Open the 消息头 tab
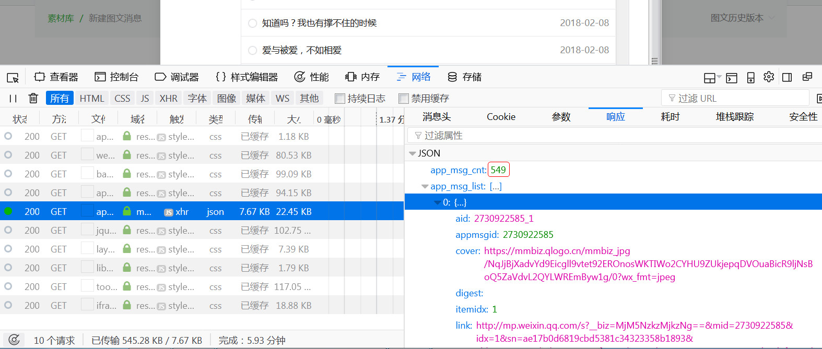822x349 pixels. (436, 117)
